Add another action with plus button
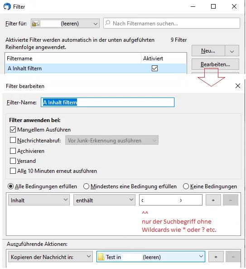The image size is (246, 269). 216,257
